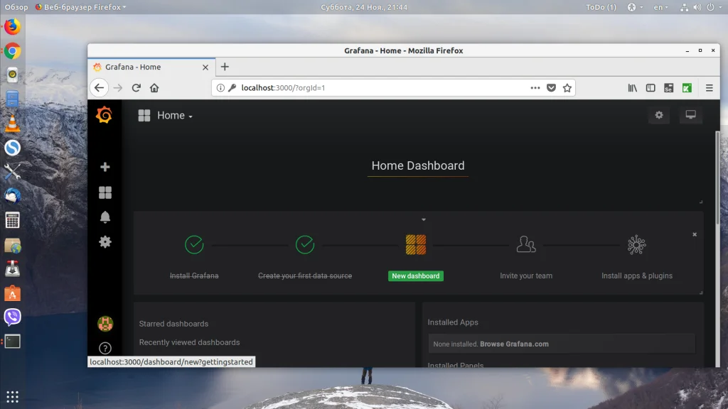Viewport: 728px width, 409px height.
Task: Open a new Firefox tab
Action: [x=225, y=67]
